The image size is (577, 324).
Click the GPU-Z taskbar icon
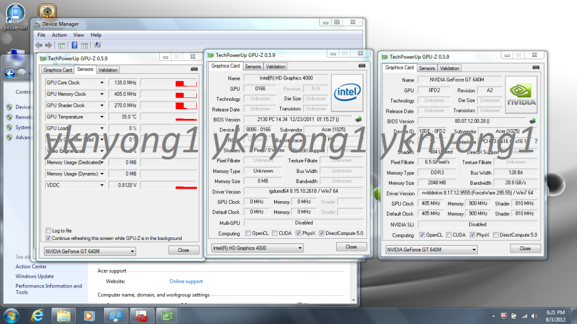pos(168,316)
